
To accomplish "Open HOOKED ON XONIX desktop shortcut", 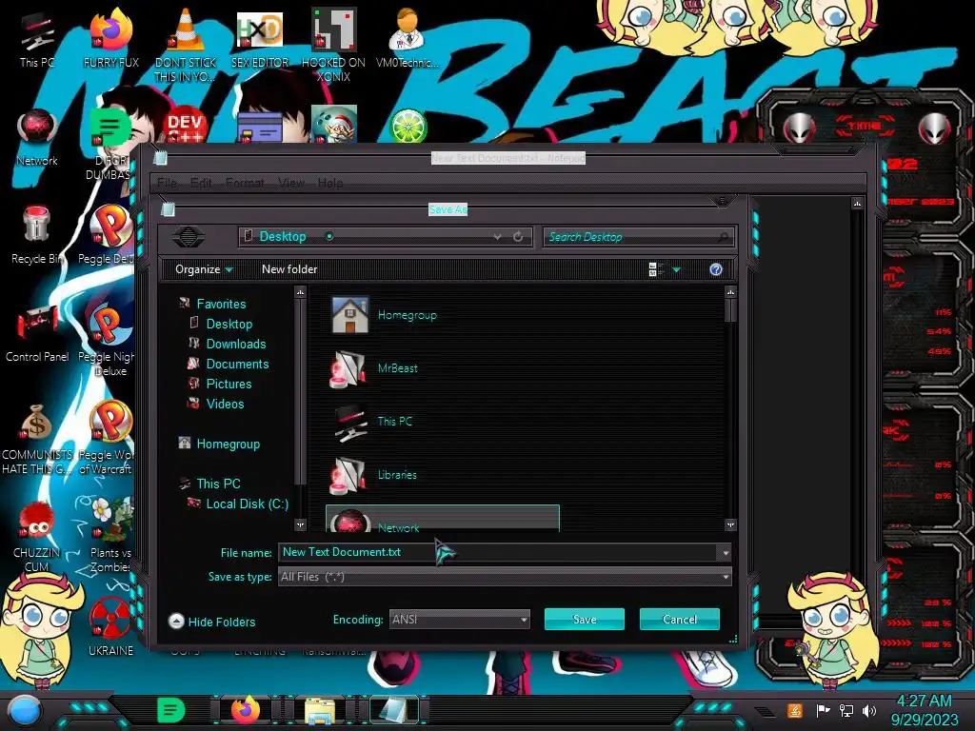I will 333,45.
